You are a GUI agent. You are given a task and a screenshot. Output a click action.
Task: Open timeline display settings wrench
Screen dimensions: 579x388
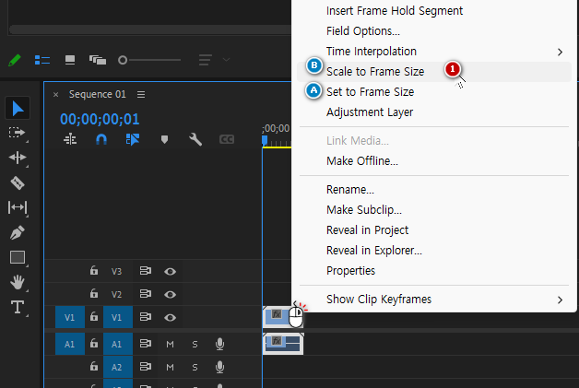(x=195, y=139)
